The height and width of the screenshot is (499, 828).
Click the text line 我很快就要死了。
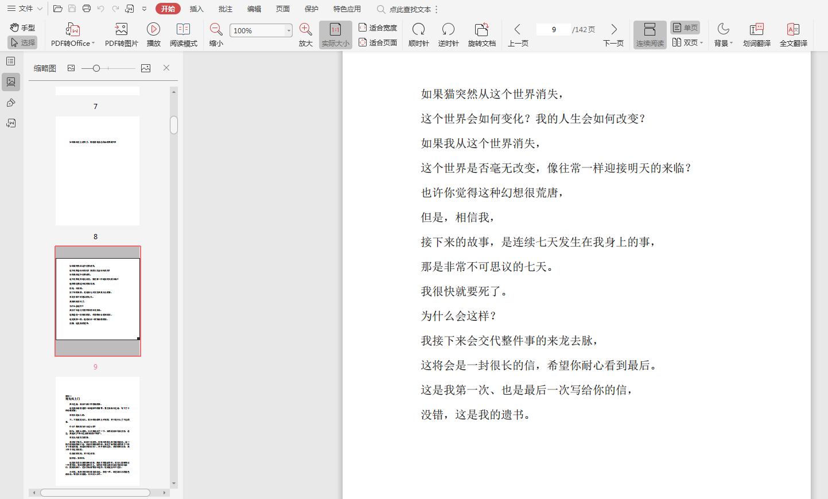[x=464, y=291]
